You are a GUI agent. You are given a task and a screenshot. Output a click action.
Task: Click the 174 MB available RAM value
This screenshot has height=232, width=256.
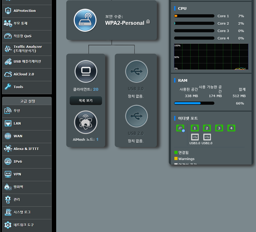215,96
